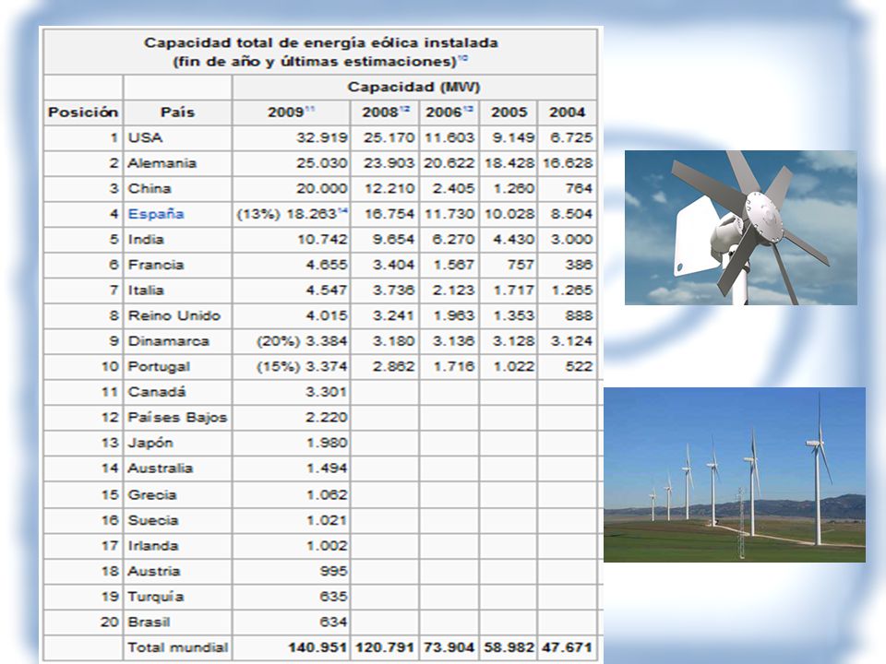Select the Canadá country cell
The image size is (886, 664).
177,392
